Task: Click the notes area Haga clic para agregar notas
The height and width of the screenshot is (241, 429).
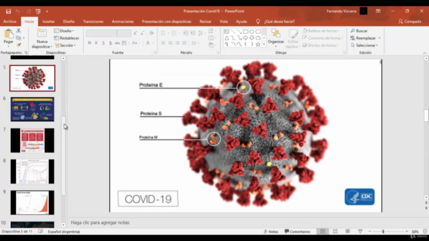Action: 100,222
